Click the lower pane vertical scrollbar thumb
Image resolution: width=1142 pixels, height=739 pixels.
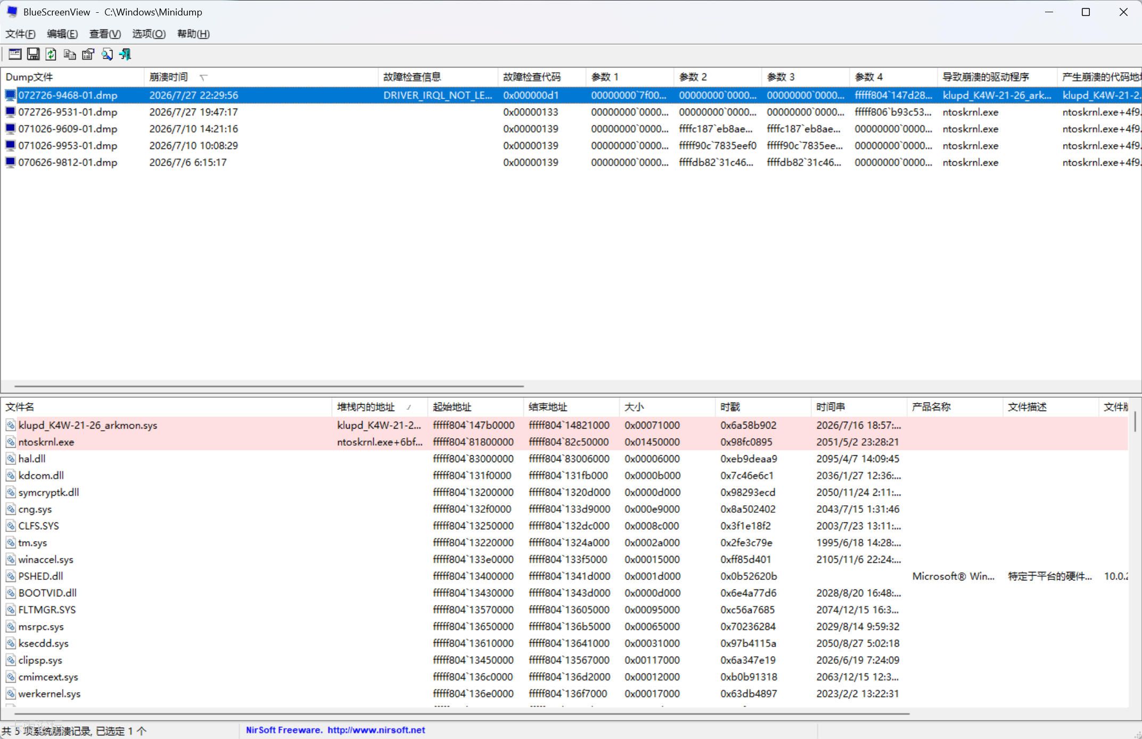pyautogui.click(x=1135, y=421)
